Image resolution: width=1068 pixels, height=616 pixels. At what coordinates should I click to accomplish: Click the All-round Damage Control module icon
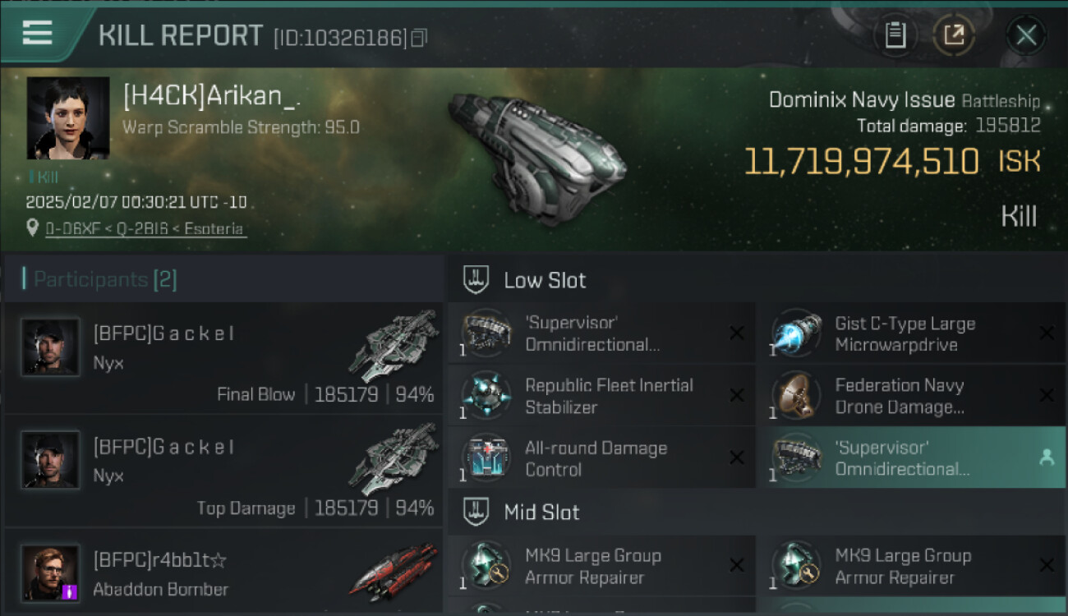[x=486, y=458]
